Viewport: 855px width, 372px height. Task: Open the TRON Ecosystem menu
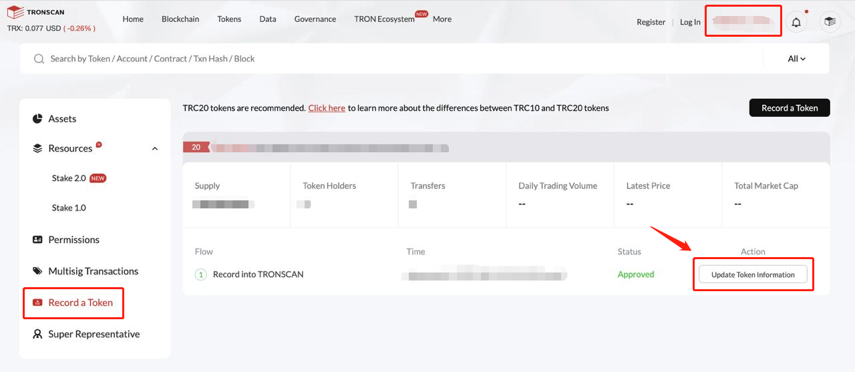point(385,19)
